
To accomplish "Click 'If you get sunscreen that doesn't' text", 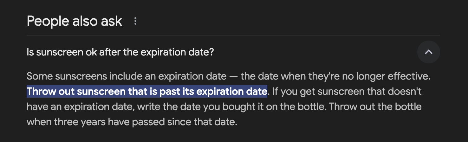I will [347, 92].
